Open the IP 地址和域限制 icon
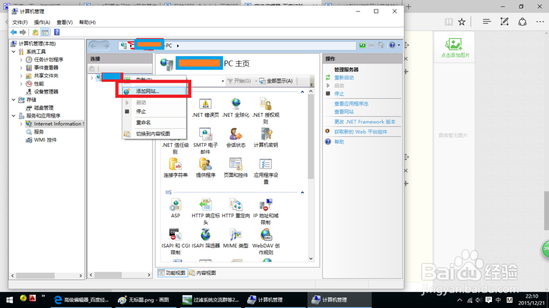This screenshot has width=549, height=308. coord(266,212)
